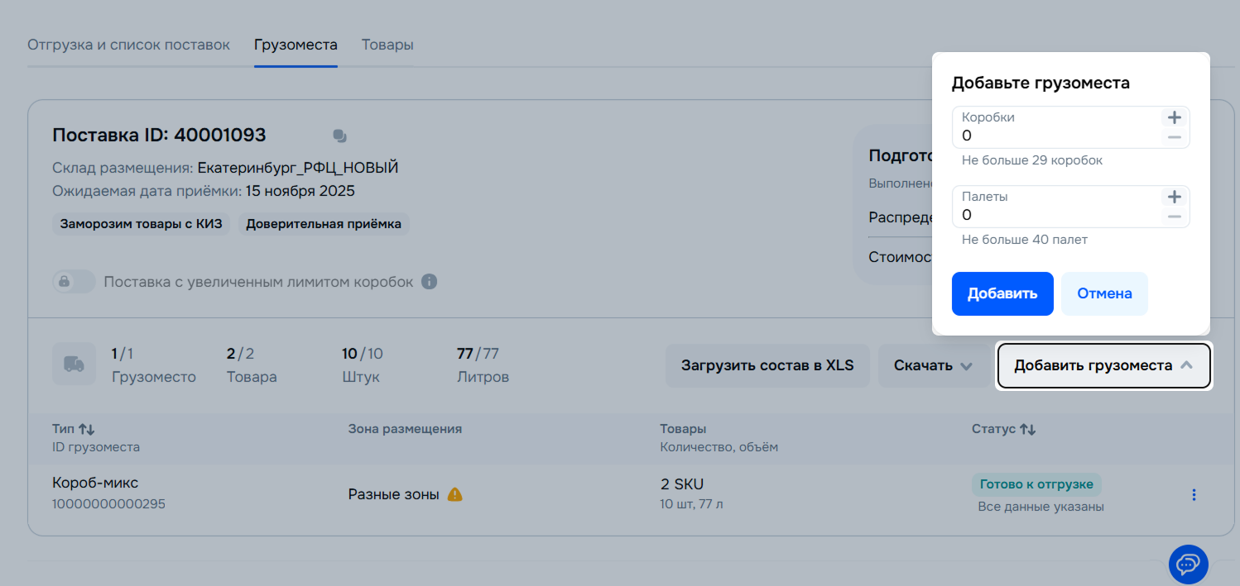Click the info icon near increased box limit
This screenshot has width=1240, height=586.
click(x=429, y=282)
